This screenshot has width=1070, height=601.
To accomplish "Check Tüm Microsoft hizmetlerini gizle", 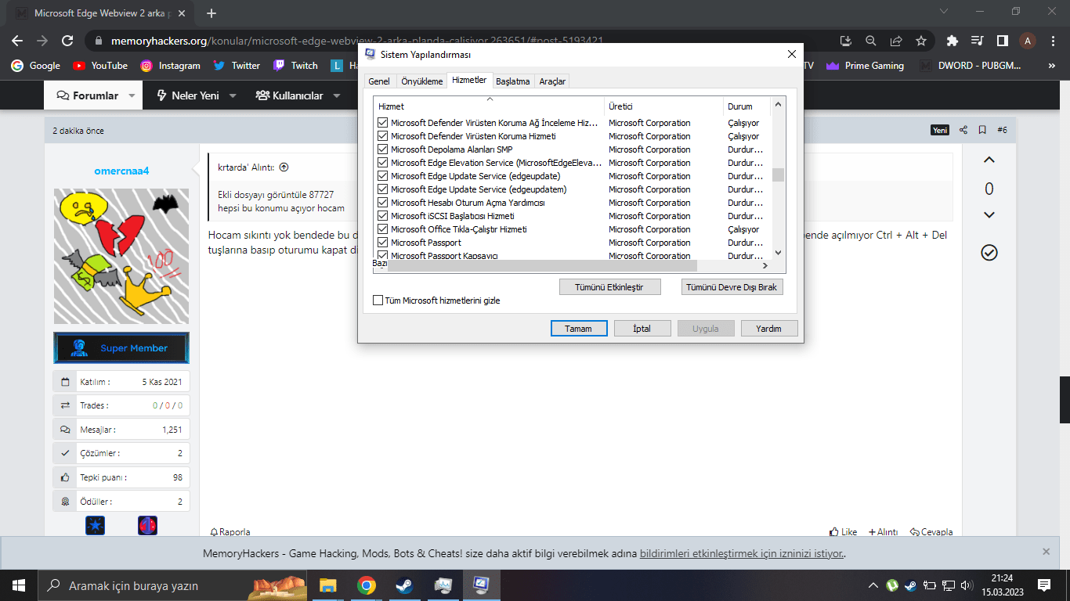I will (x=378, y=300).
